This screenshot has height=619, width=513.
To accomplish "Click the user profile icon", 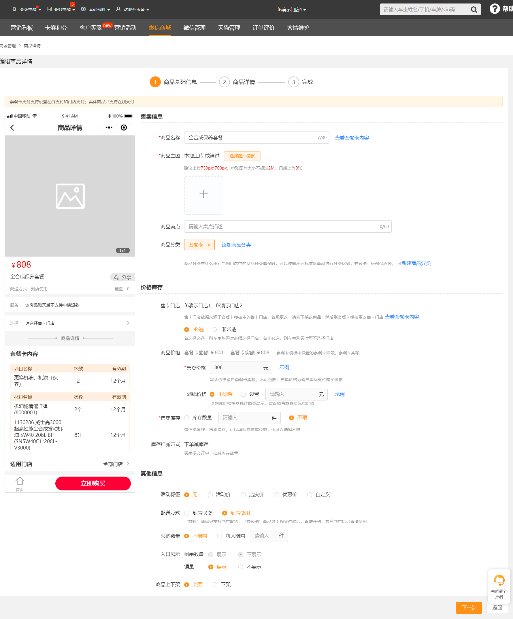I will click(118, 9).
